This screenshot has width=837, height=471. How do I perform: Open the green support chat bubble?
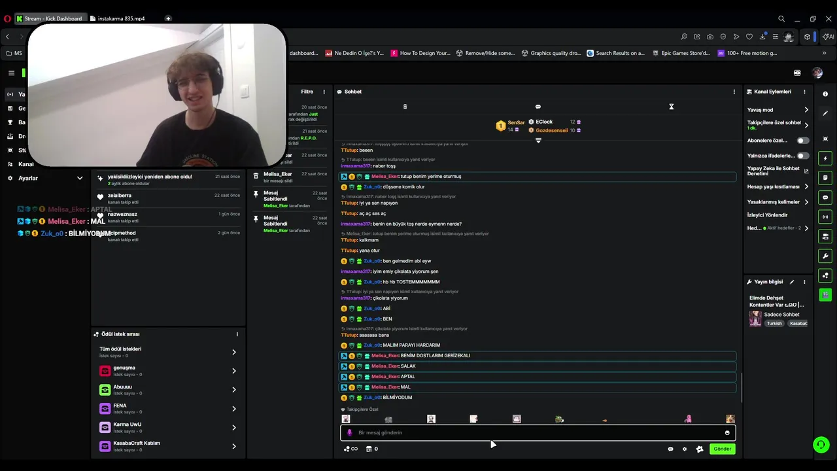tap(821, 445)
